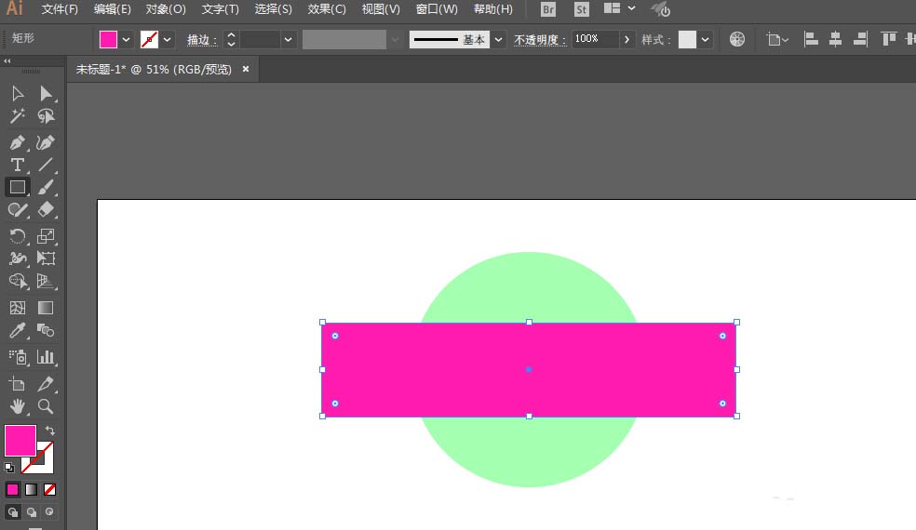
Task: Open the 文件(F) menu
Action: (x=60, y=9)
